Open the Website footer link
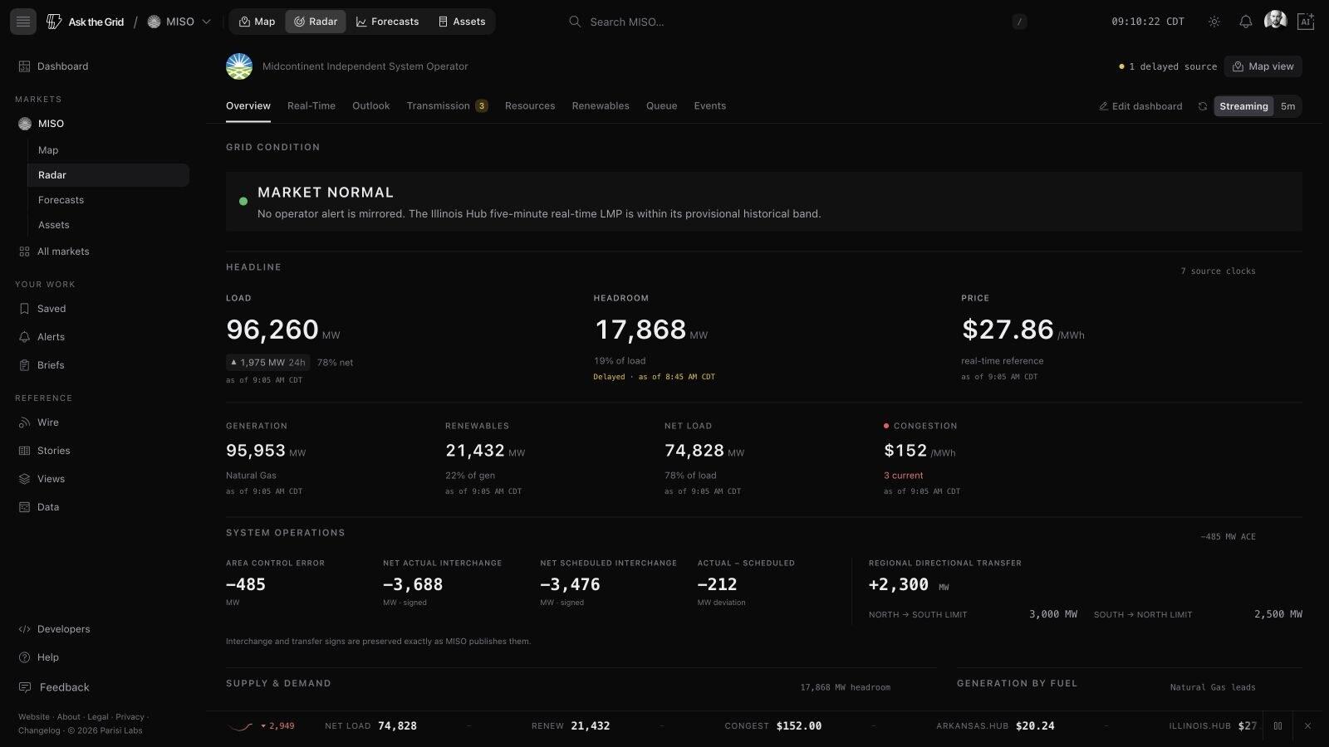This screenshot has height=747, width=1329. [x=34, y=717]
